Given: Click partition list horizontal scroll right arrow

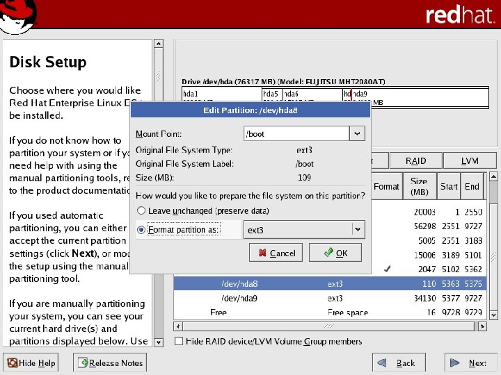Looking at the screenshot, I should pos(482,326).
